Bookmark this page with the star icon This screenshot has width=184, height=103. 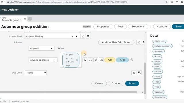[166, 2]
